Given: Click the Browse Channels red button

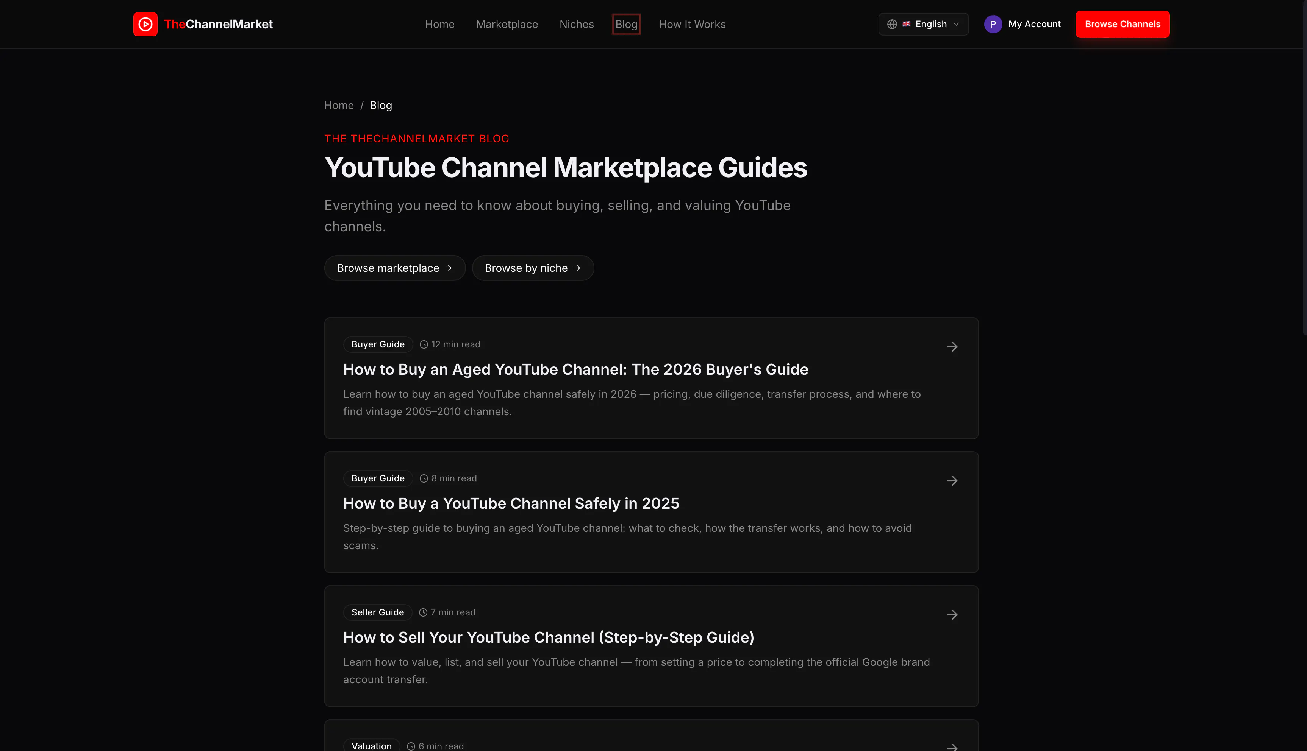Looking at the screenshot, I should tap(1123, 24).
